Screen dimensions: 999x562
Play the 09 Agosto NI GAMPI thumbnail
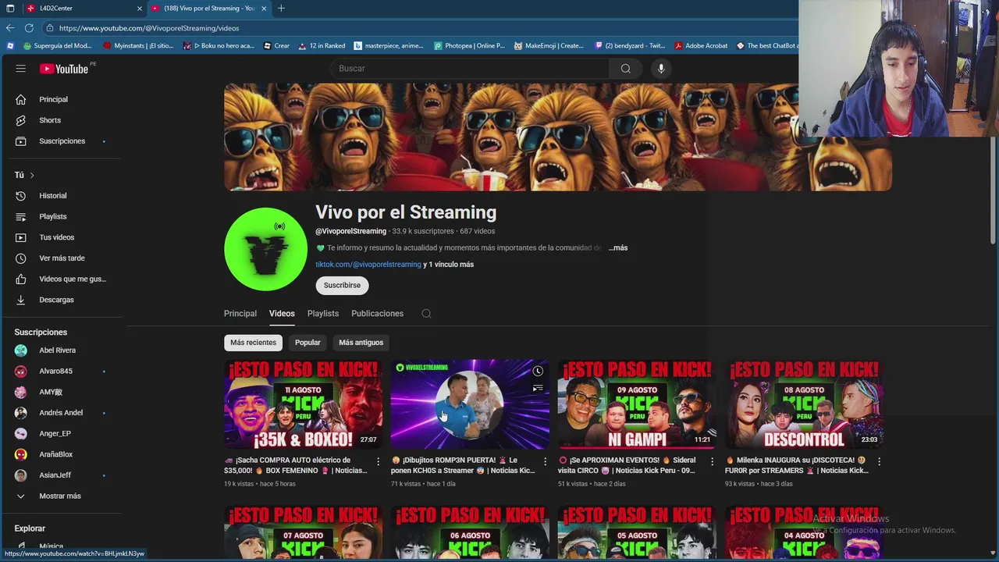(x=636, y=404)
